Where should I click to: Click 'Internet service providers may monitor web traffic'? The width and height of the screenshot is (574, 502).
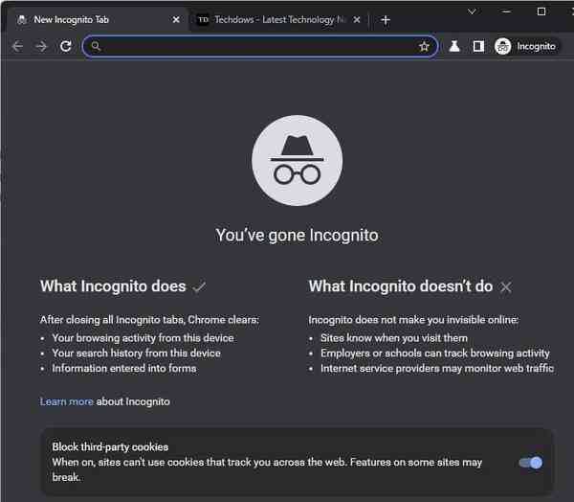437,368
